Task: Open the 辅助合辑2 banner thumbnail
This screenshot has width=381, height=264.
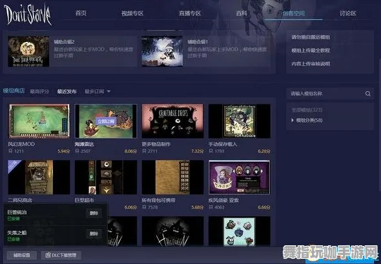Action: pyautogui.click(x=28, y=51)
